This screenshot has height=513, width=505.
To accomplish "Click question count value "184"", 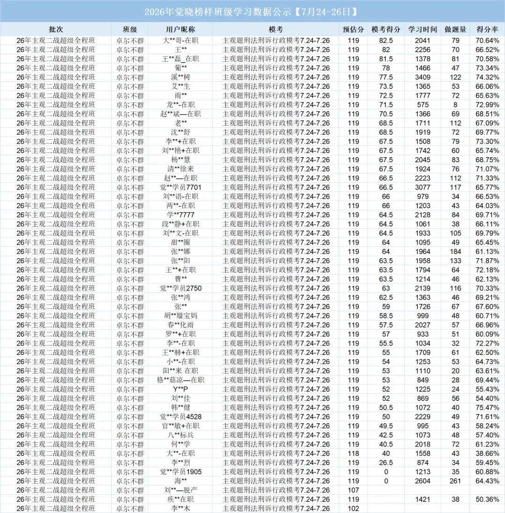I will tap(455, 252).
